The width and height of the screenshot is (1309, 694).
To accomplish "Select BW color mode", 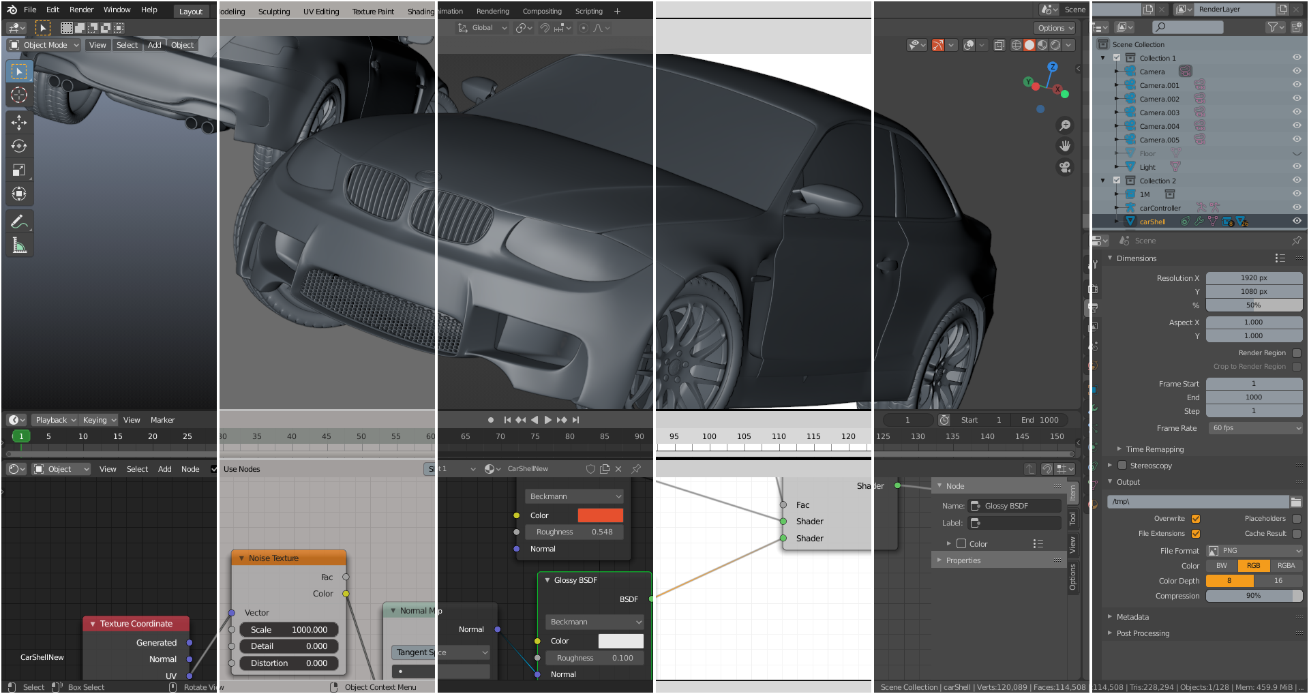I will (x=1222, y=566).
